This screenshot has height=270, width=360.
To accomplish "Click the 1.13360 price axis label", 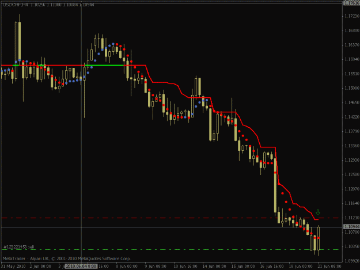I will (352, 146).
